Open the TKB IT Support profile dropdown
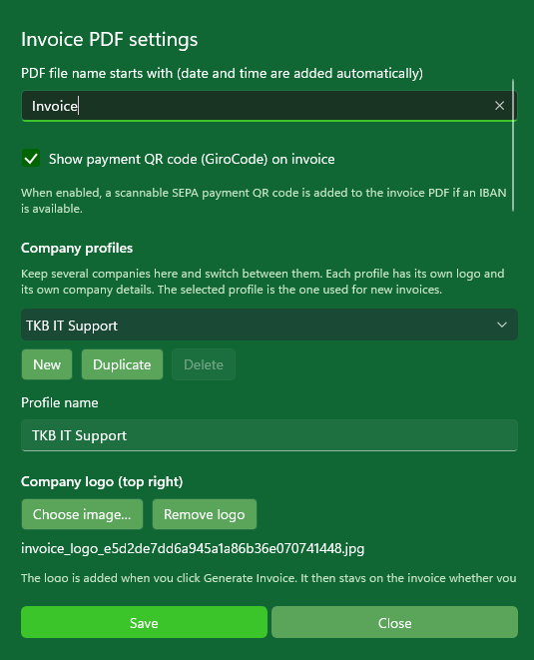This screenshot has height=660, width=534. tap(269, 325)
